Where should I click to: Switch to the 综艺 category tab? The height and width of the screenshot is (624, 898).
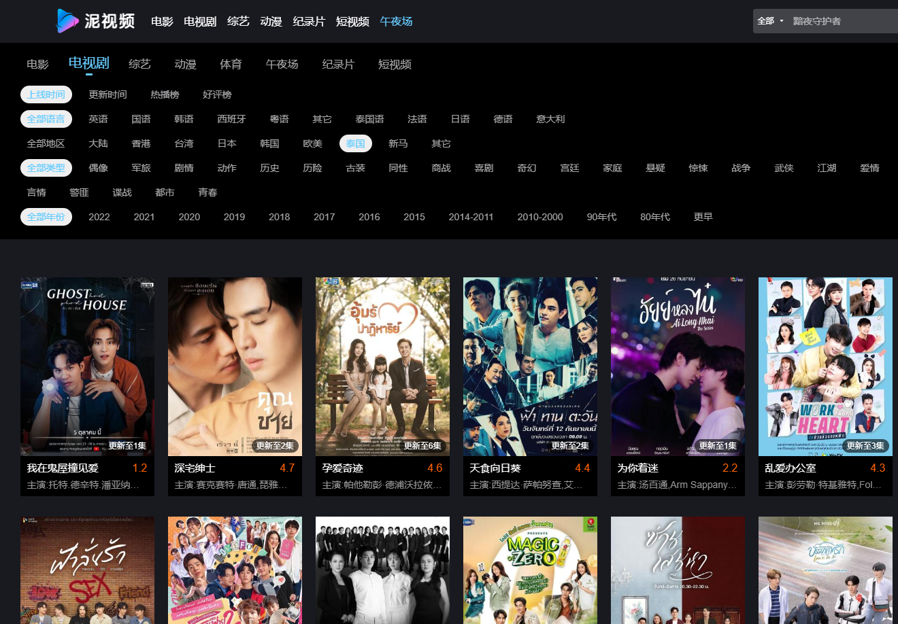139,64
